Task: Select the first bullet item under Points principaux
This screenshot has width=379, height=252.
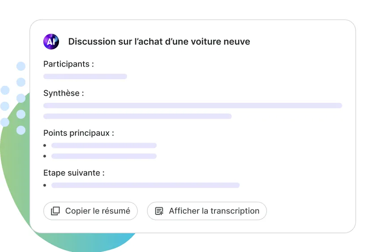Action: tap(104, 145)
